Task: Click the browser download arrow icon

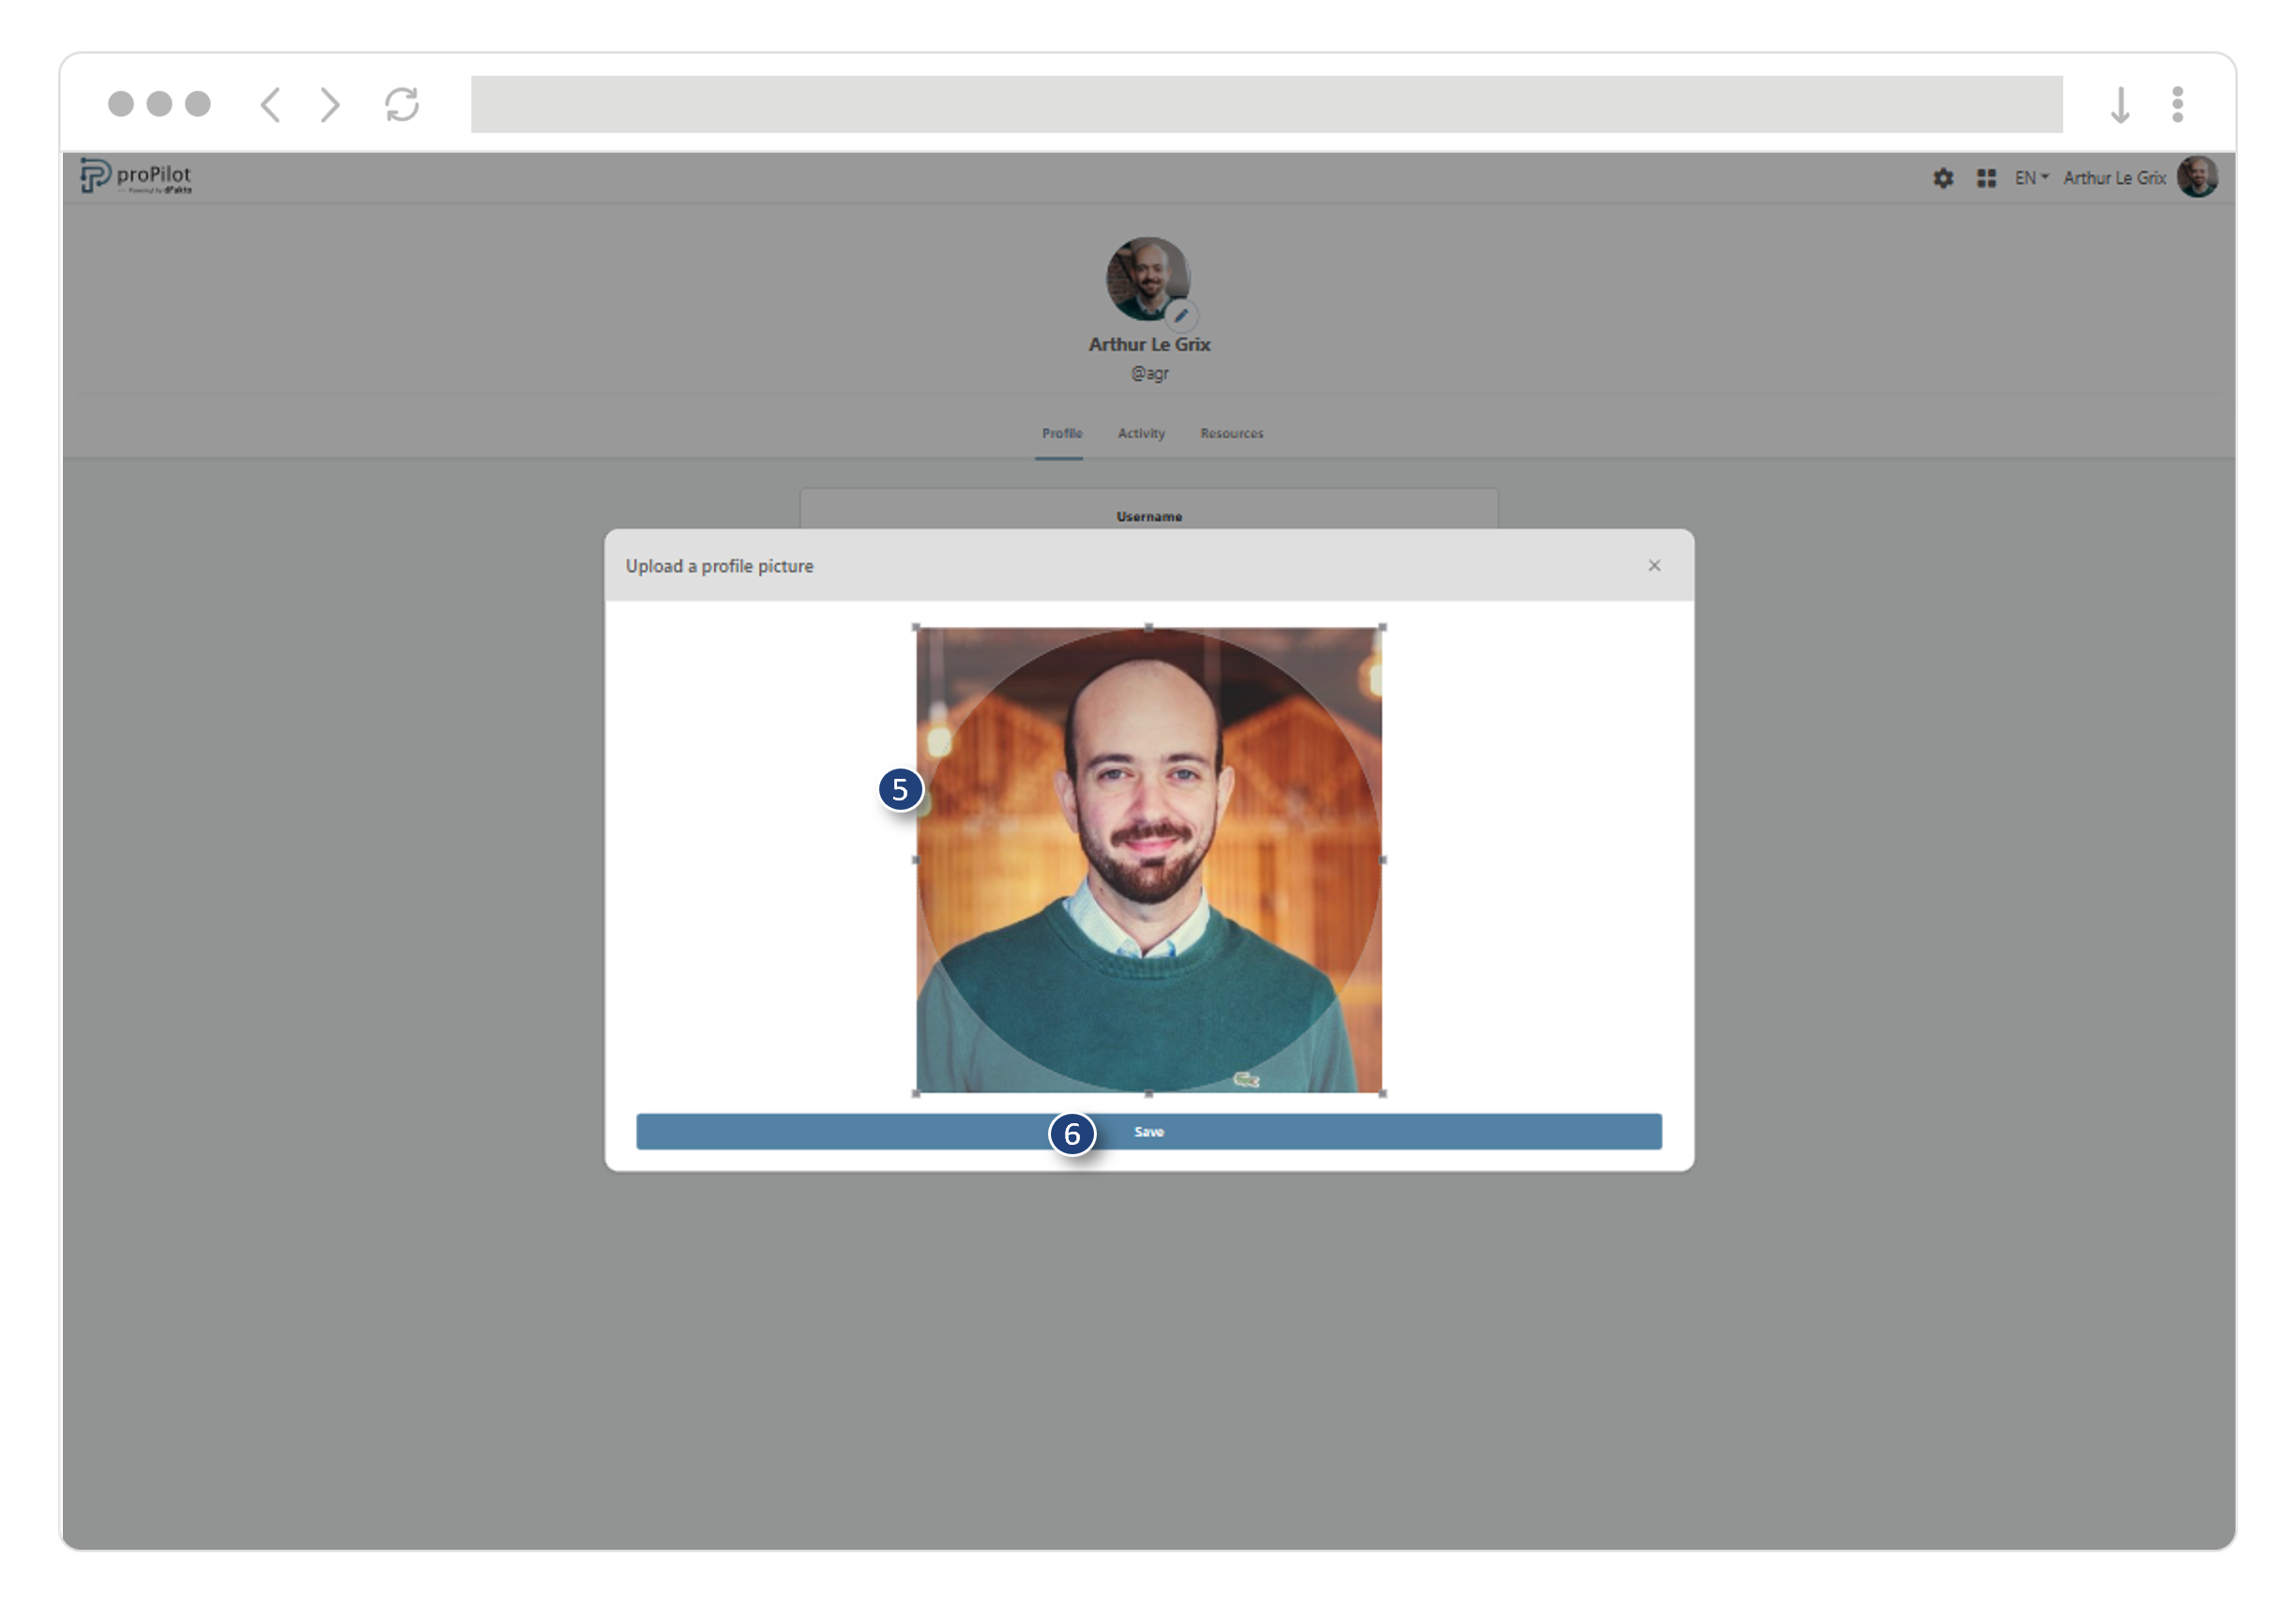Action: [x=2119, y=104]
